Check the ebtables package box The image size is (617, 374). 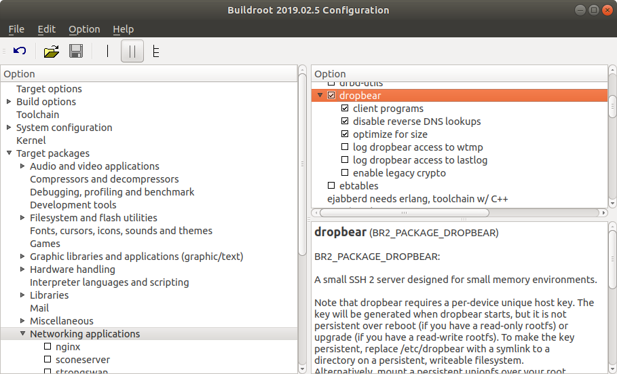pos(331,185)
